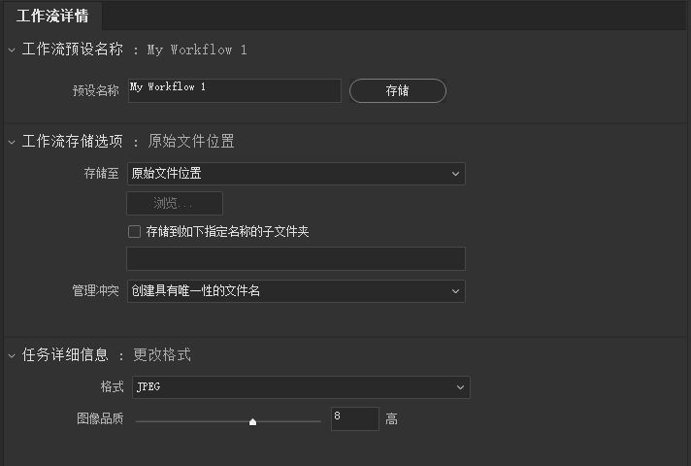Click the 图像品质 slider handle
Image resolution: width=691 pixels, height=466 pixels.
252,422
